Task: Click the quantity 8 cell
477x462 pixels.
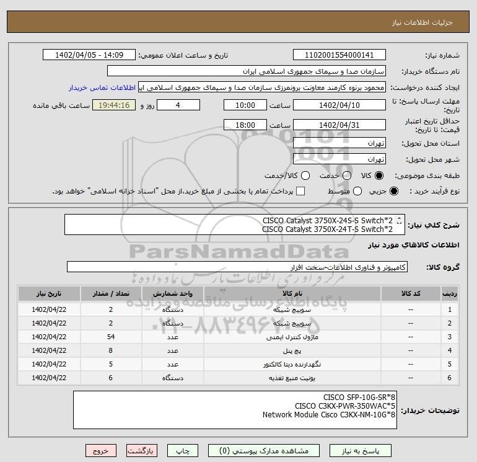Action: coord(111,350)
